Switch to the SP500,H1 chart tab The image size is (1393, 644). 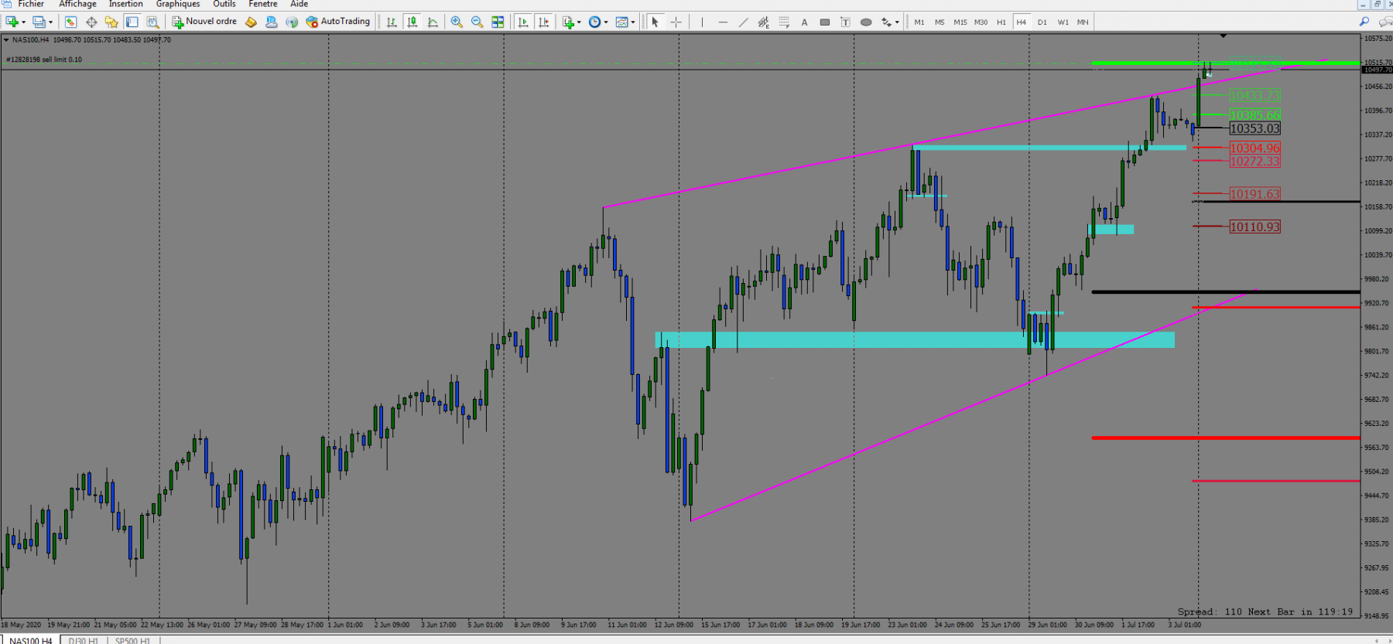click(132, 640)
